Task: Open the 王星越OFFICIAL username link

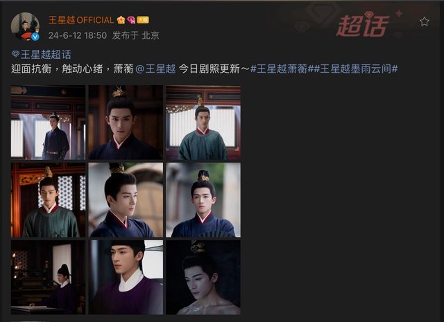Action: pyautogui.click(x=81, y=20)
